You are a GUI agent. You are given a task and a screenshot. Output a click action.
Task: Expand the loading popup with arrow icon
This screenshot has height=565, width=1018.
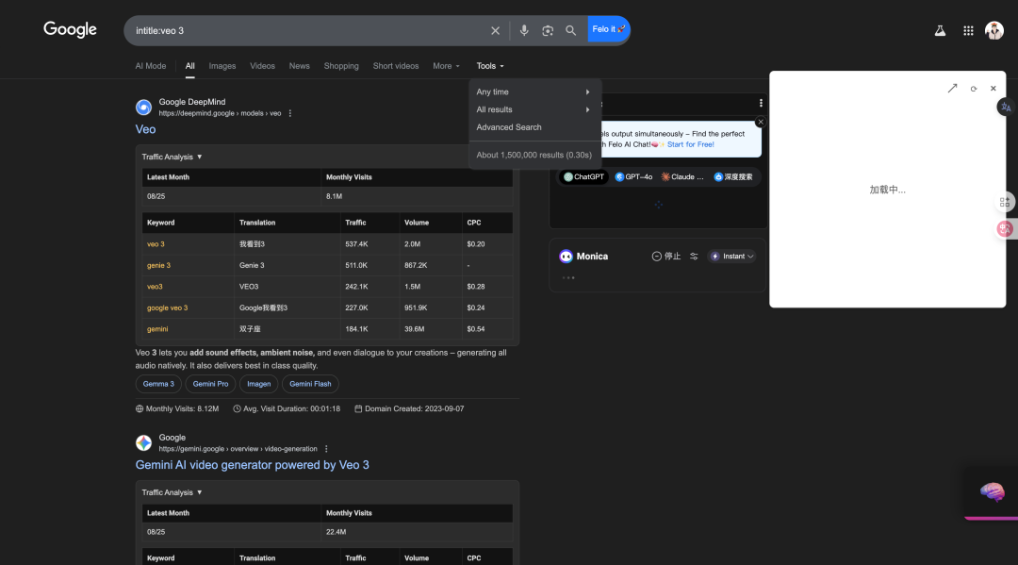[952, 89]
